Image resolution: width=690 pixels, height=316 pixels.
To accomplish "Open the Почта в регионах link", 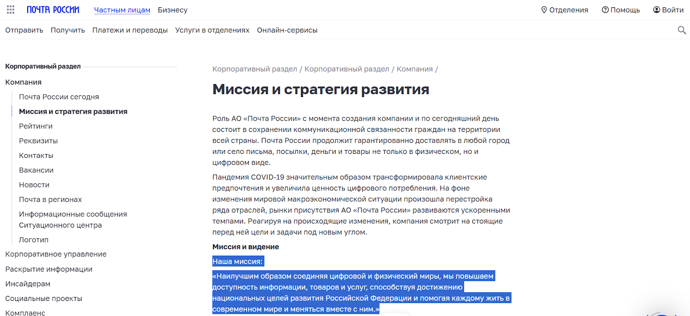I will [x=50, y=200].
